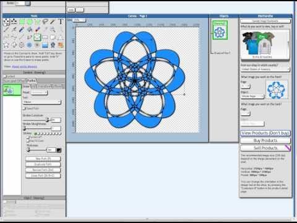This screenshot has width=297, height=223.
Task: Open the front image Object dropdown
Action: click(x=252, y=97)
